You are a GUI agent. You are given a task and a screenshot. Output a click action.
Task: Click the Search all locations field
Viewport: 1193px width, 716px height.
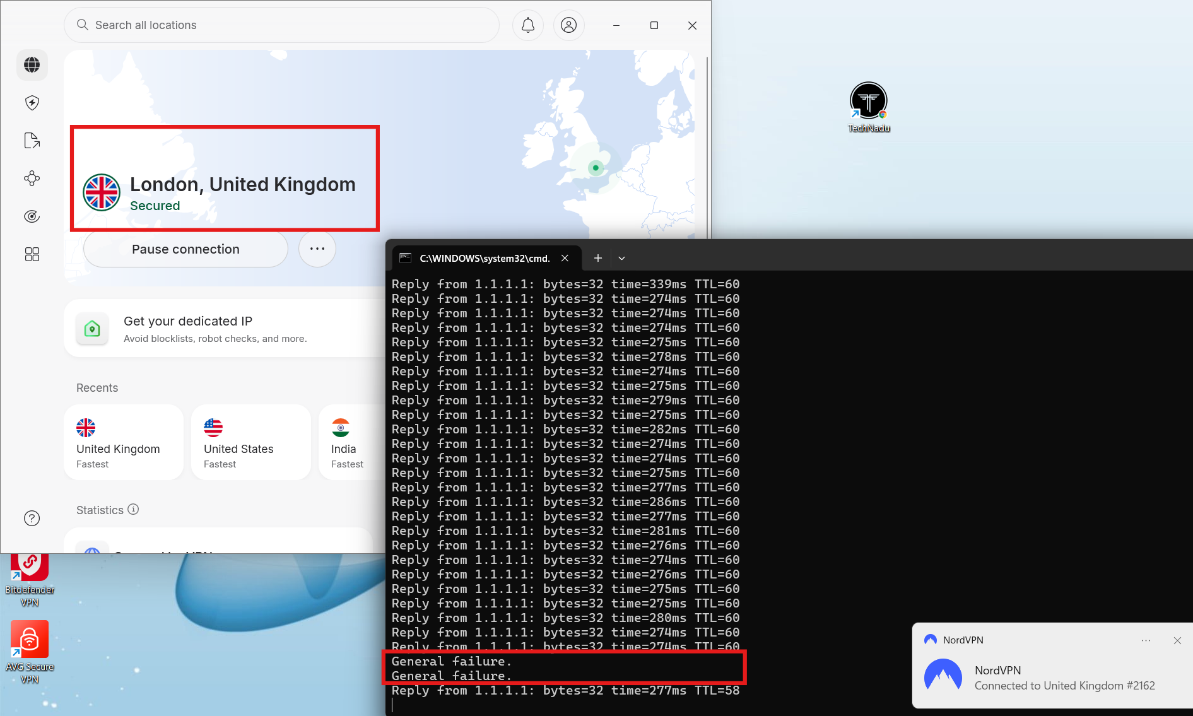tap(281, 25)
